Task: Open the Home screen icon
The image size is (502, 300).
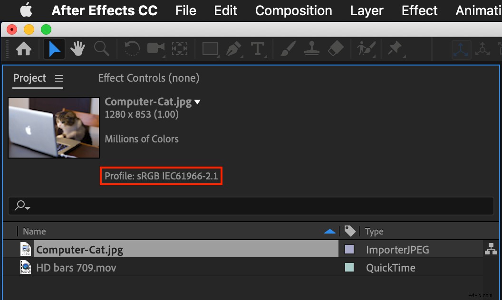Action: [x=23, y=48]
